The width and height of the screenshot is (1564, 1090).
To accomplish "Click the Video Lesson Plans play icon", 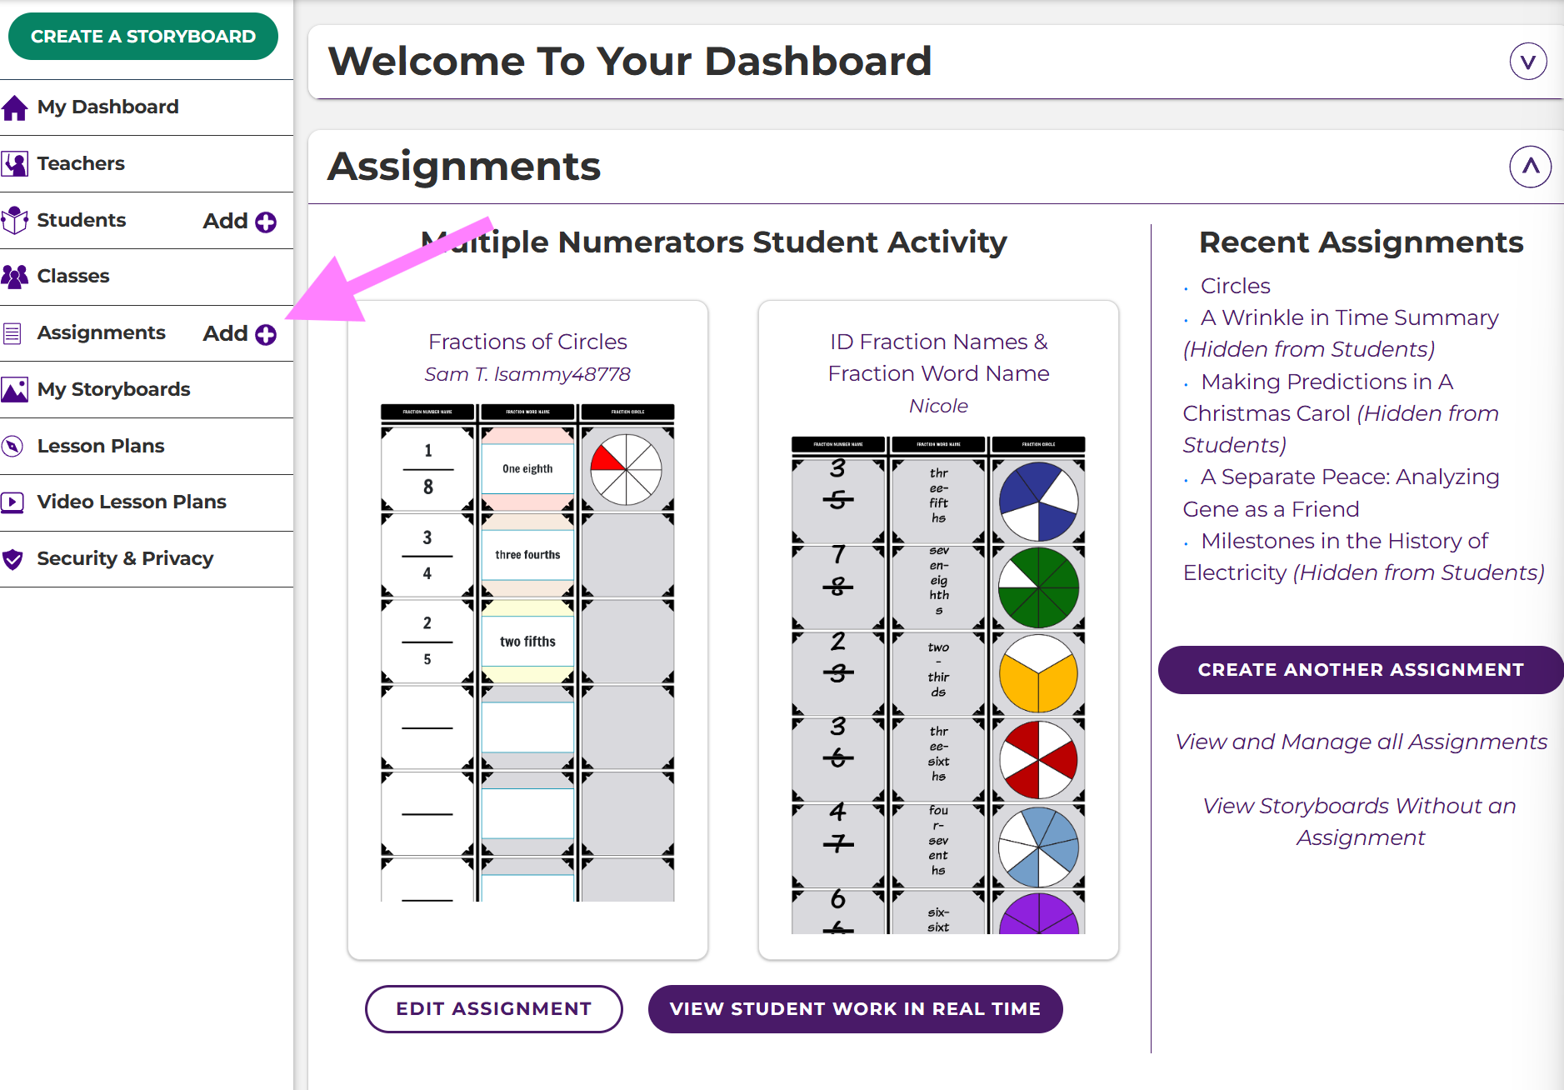I will point(12,502).
